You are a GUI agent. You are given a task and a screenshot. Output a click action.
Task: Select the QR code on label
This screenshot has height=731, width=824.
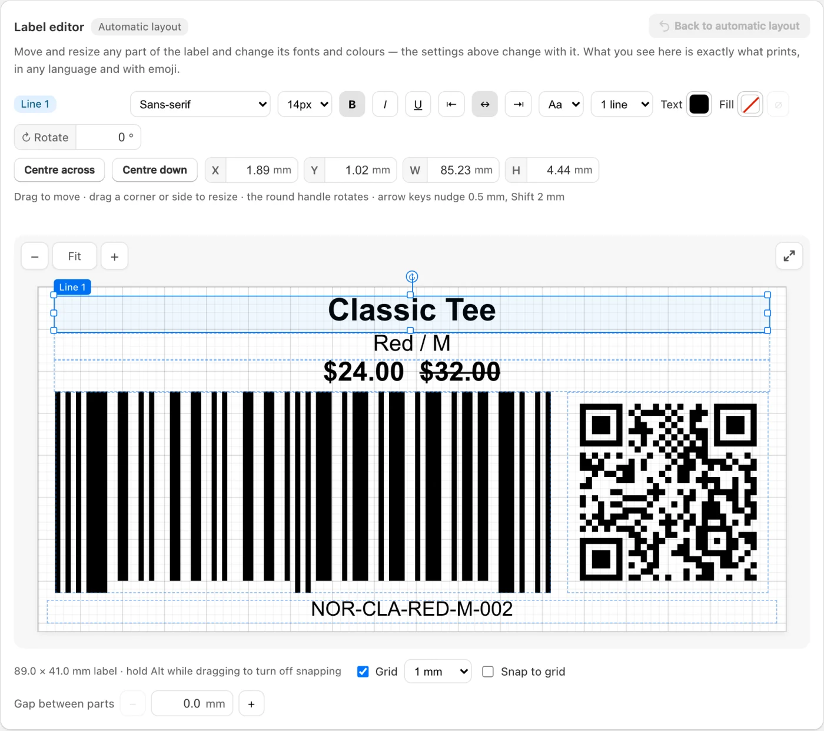pyautogui.click(x=668, y=492)
